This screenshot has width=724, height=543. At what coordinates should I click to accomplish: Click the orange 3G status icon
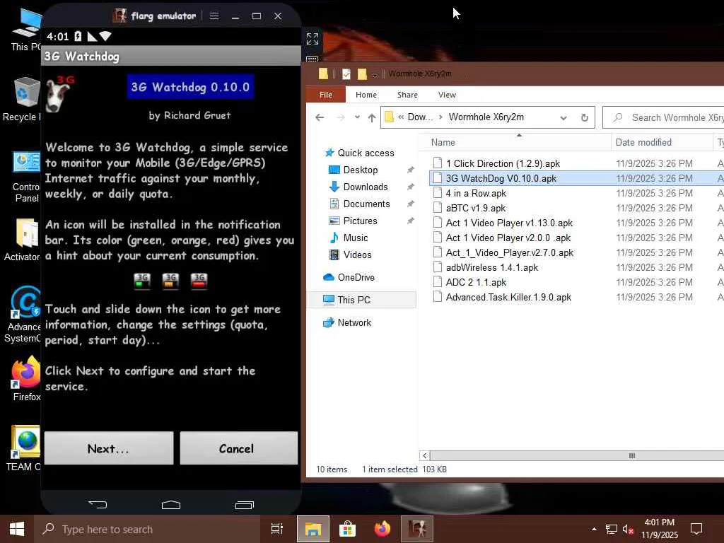tap(170, 280)
